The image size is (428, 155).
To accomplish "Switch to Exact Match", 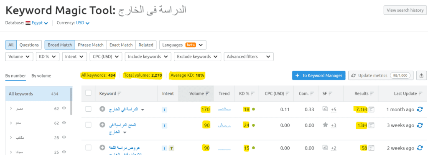I will pos(121,45).
